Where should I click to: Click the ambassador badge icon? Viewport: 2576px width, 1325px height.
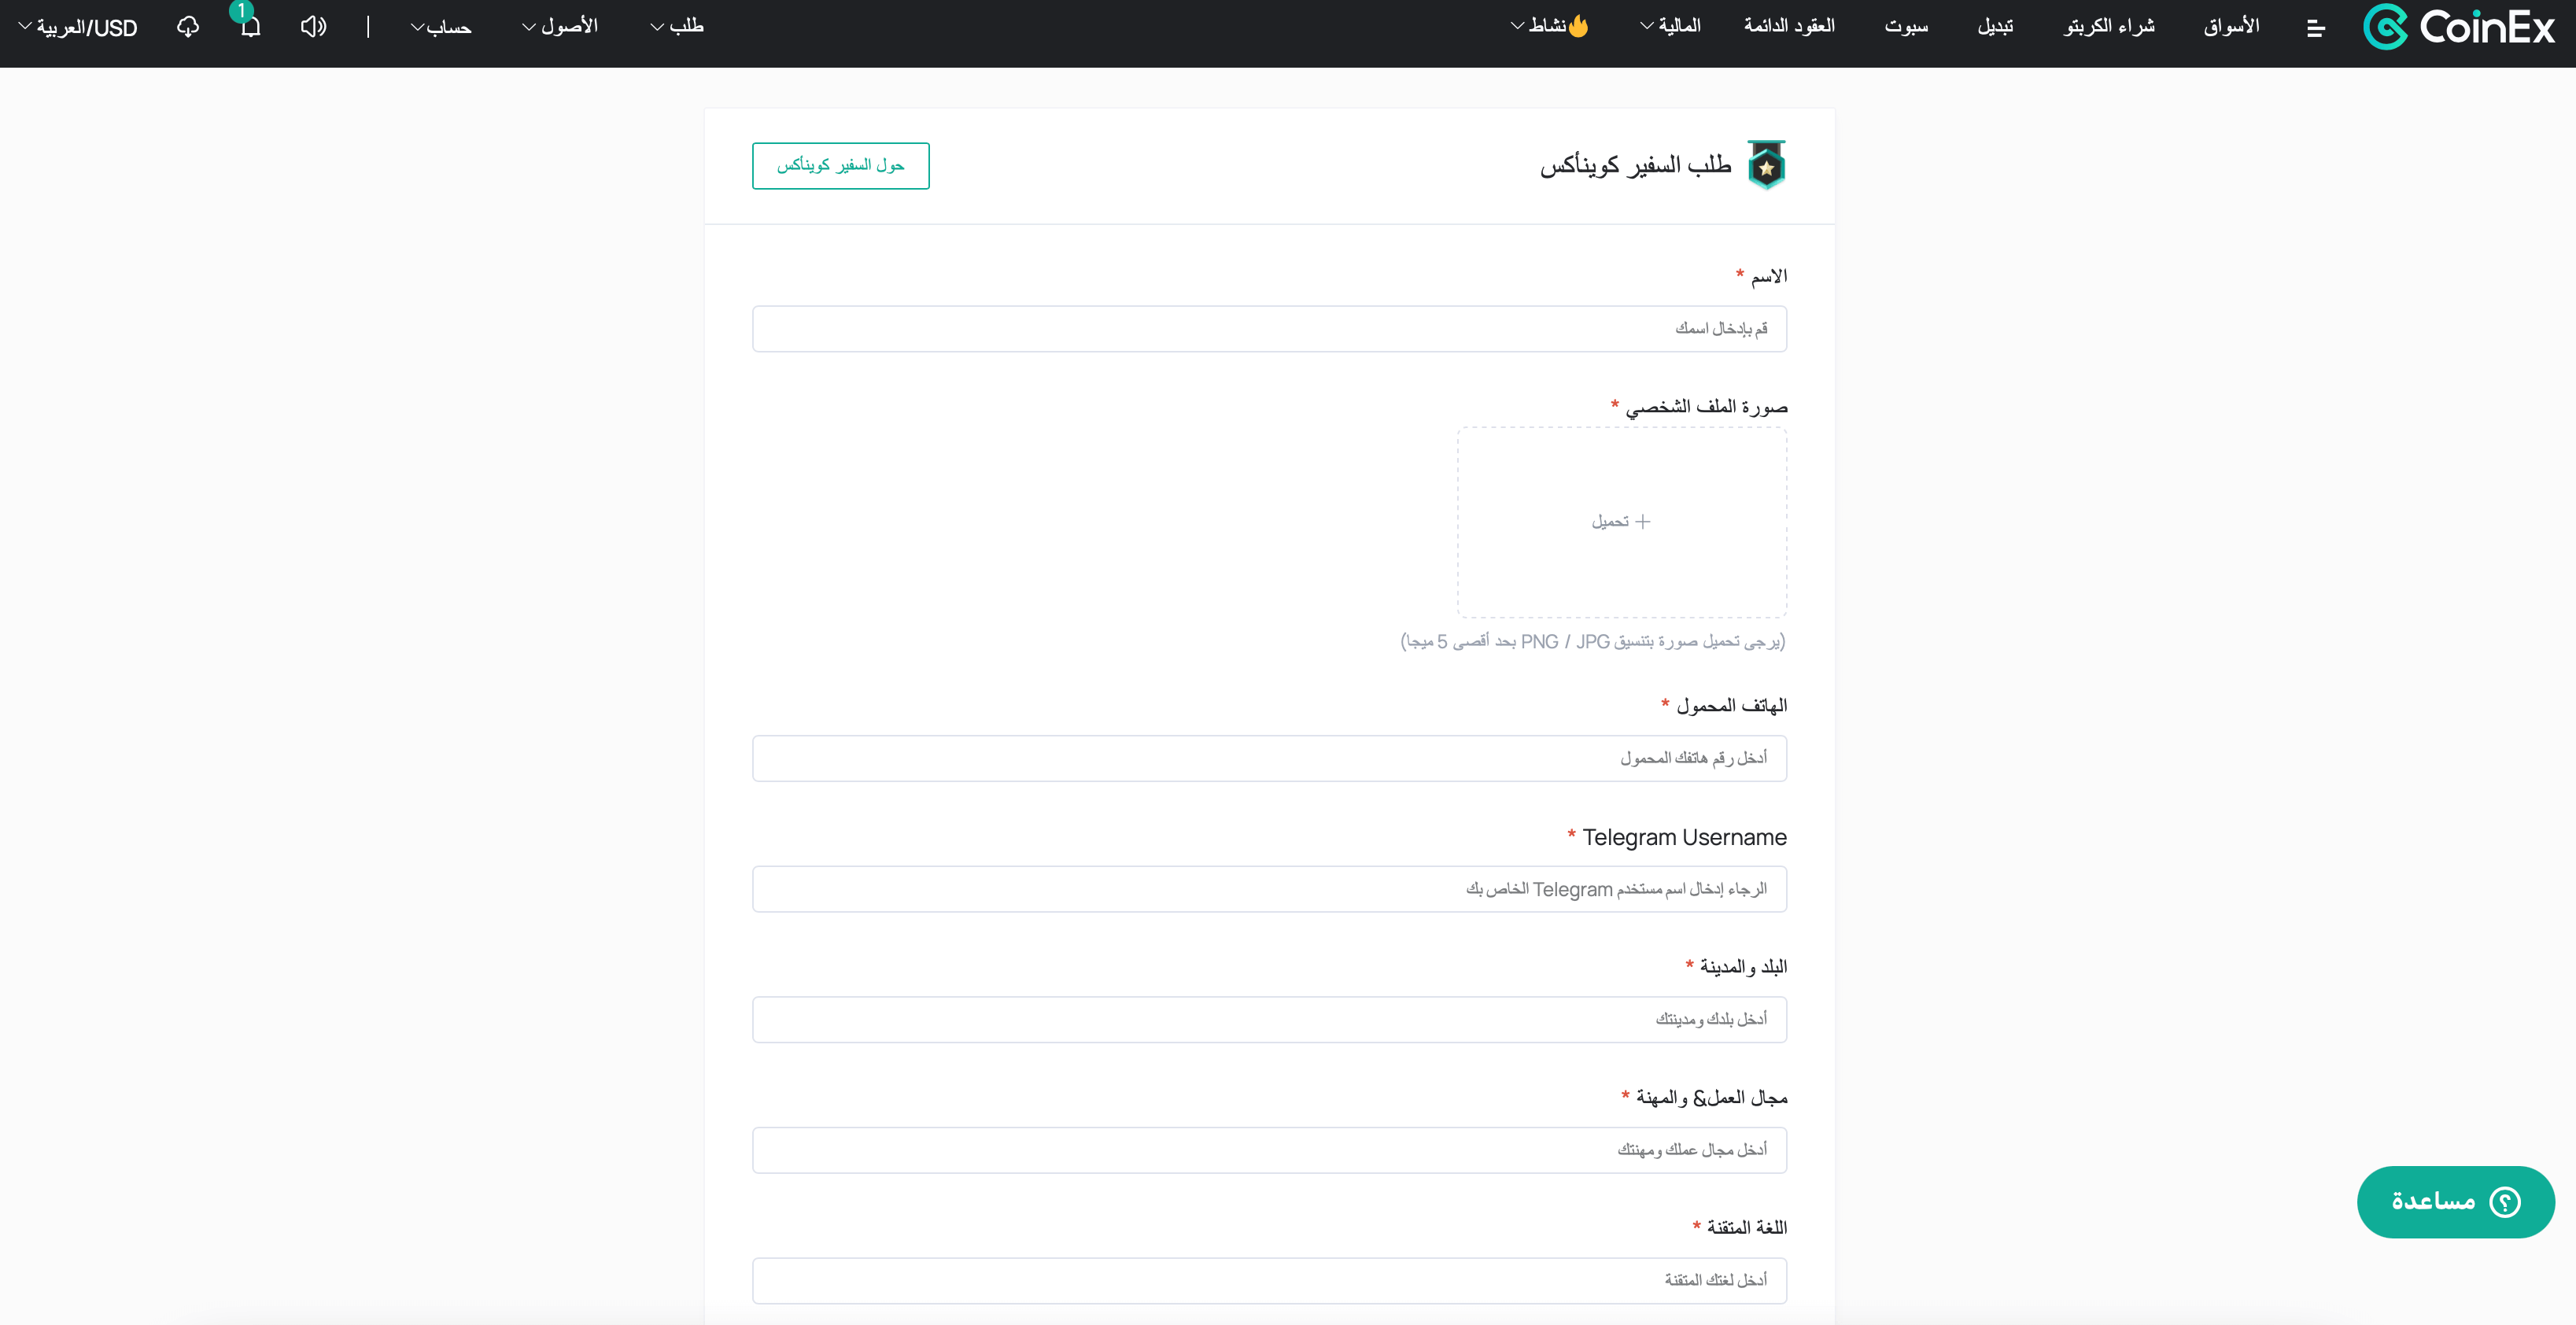coord(1767,165)
